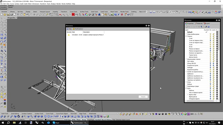The width and height of the screenshot is (223, 125).
Task: Click the Cut scissors icon
Action: pos(18,14)
